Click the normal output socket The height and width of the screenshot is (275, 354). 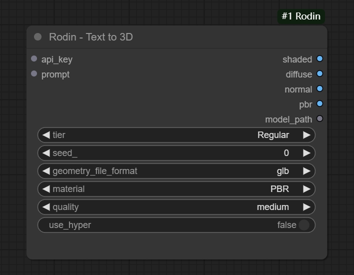tap(319, 88)
